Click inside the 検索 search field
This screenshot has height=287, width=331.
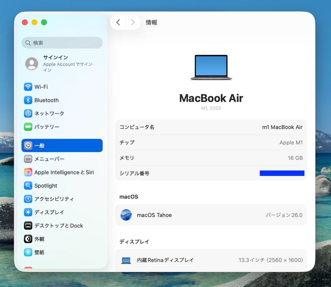coord(62,43)
